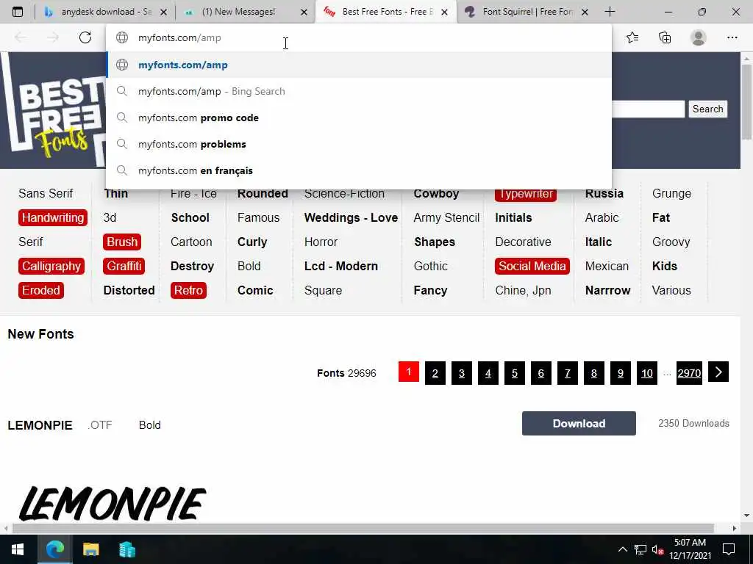Open the Windows Start button

coord(18,549)
